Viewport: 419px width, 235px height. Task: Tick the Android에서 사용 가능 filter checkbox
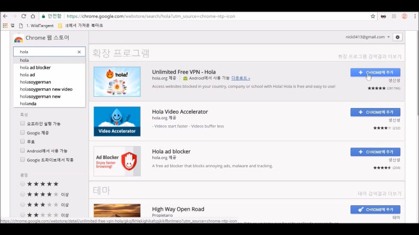(x=23, y=150)
